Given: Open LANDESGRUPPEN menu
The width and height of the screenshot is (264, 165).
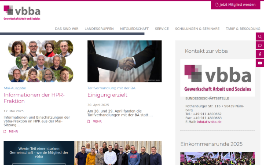Looking at the screenshot, I should [99, 29].
